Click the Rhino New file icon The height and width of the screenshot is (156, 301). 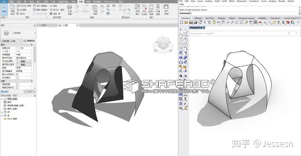point(181,23)
